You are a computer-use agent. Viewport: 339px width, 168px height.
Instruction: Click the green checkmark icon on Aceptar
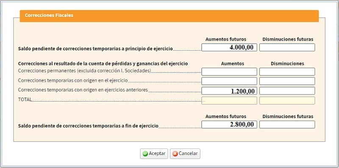pyautogui.click(x=145, y=154)
